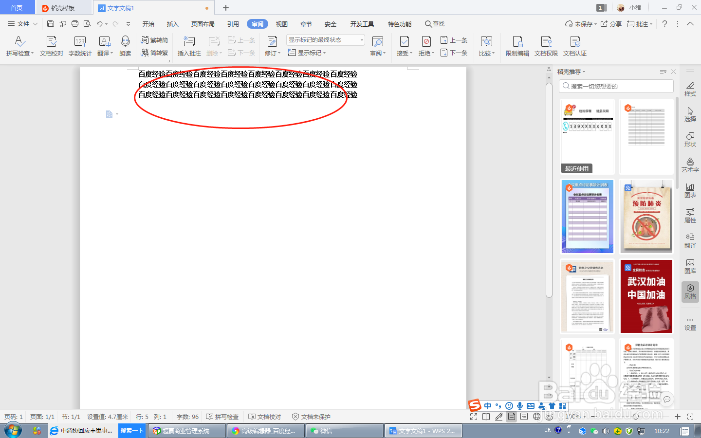Switch to References (引用) tab
Screen dimensions: 701x438
(x=233, y=24)
